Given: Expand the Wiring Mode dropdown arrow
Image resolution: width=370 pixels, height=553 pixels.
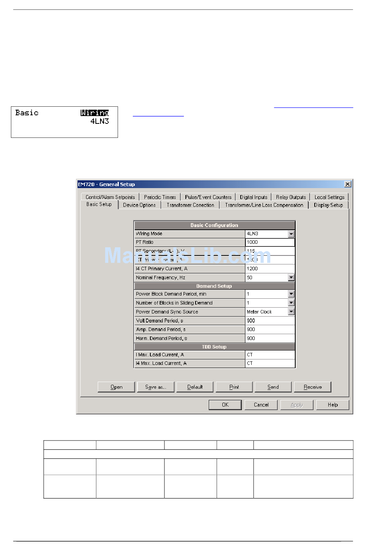Looking at the screenshot, I should click(291, 234).
